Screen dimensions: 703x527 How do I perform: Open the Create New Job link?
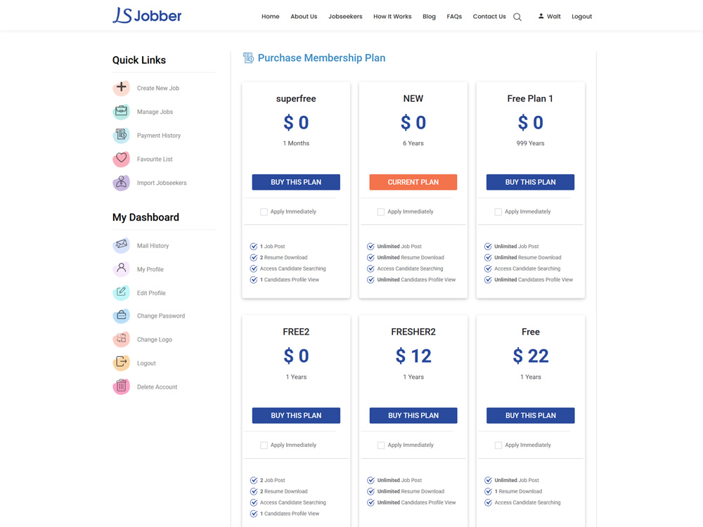(x=157, y=89)
